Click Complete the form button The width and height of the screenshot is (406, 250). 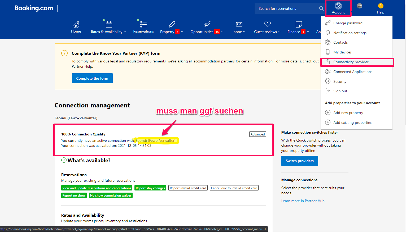coord(92,78)
